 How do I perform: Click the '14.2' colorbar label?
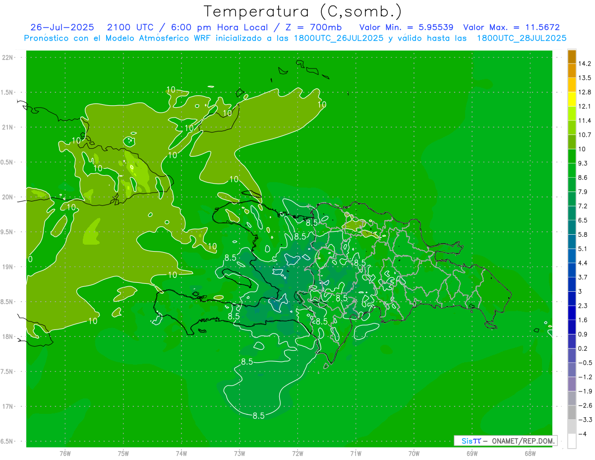[x=585, y=64]
